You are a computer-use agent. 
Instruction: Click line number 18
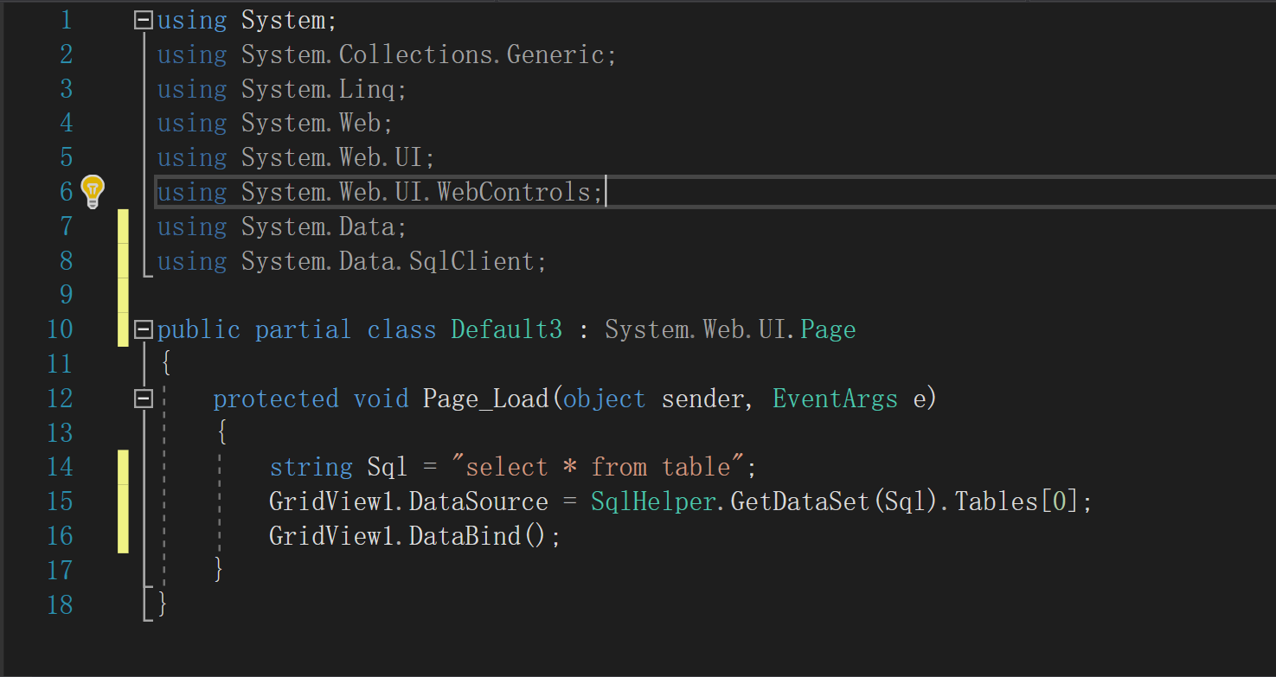click(x=60, y=605)
